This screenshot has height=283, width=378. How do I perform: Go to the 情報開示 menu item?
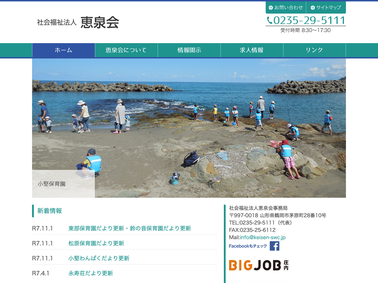[x=189, y=50]
